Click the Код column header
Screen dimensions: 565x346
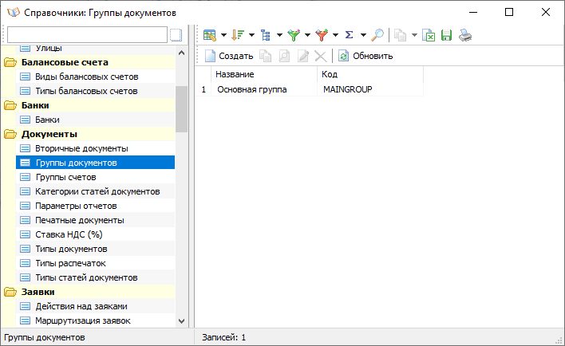(x=370, y=74)
